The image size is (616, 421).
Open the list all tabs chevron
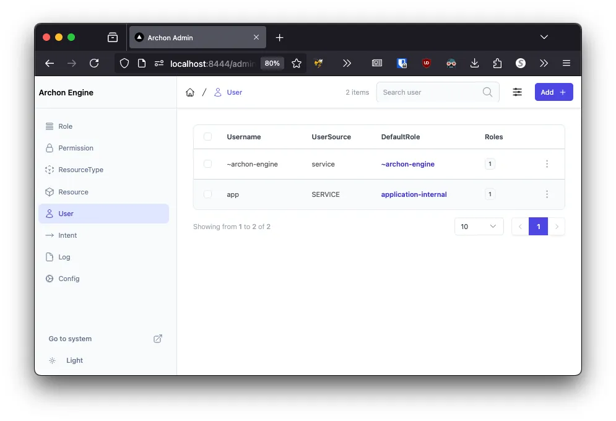click(544, 37)
